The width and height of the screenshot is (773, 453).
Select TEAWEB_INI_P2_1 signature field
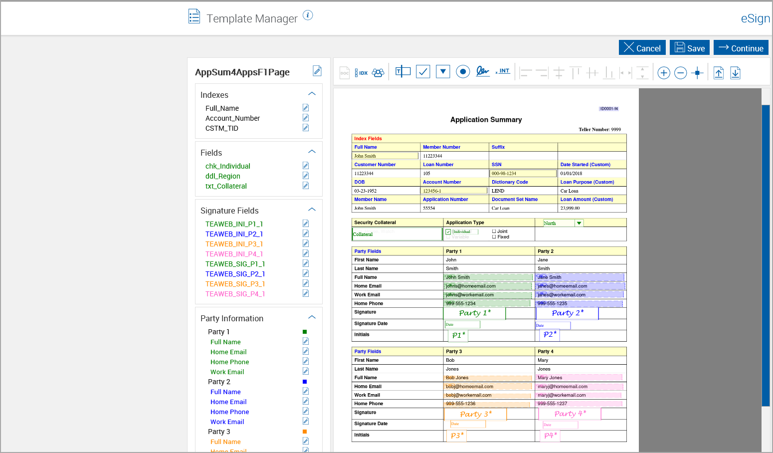click(x=234, y=234)
